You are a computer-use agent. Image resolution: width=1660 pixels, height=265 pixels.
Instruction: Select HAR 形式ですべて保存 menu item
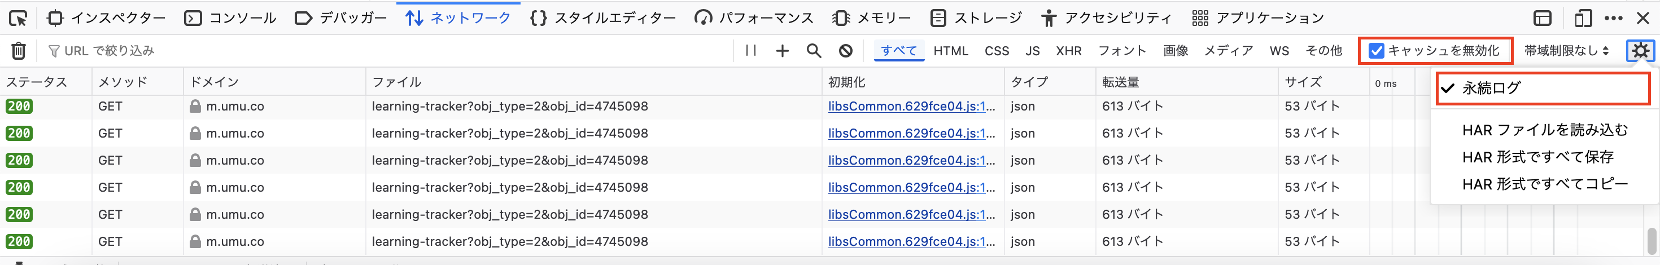pyautogui.click(x=1537, y=157)
